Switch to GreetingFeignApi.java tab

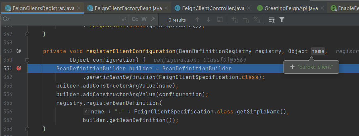point(291,8)
